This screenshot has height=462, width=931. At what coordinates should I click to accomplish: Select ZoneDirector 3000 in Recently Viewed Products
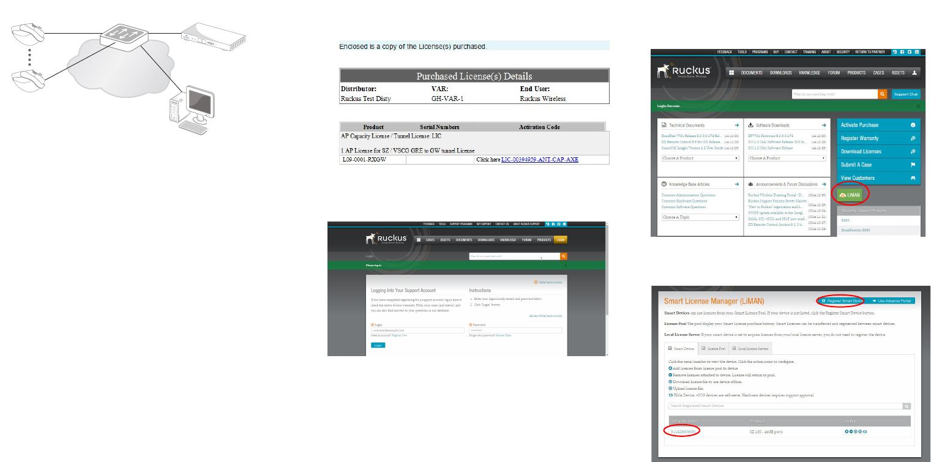pos(855,230)
